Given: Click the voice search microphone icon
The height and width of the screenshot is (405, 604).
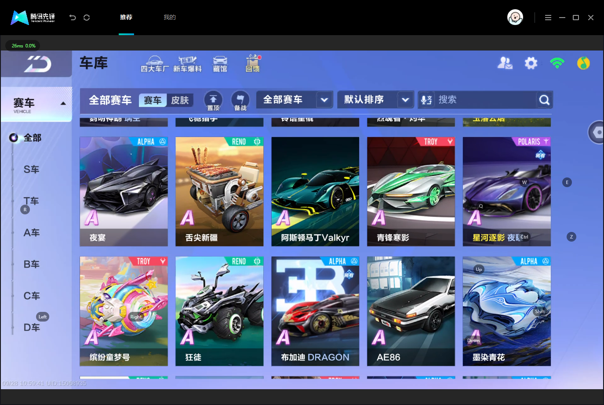Looking at the screenshot, I should click(426, 100).
